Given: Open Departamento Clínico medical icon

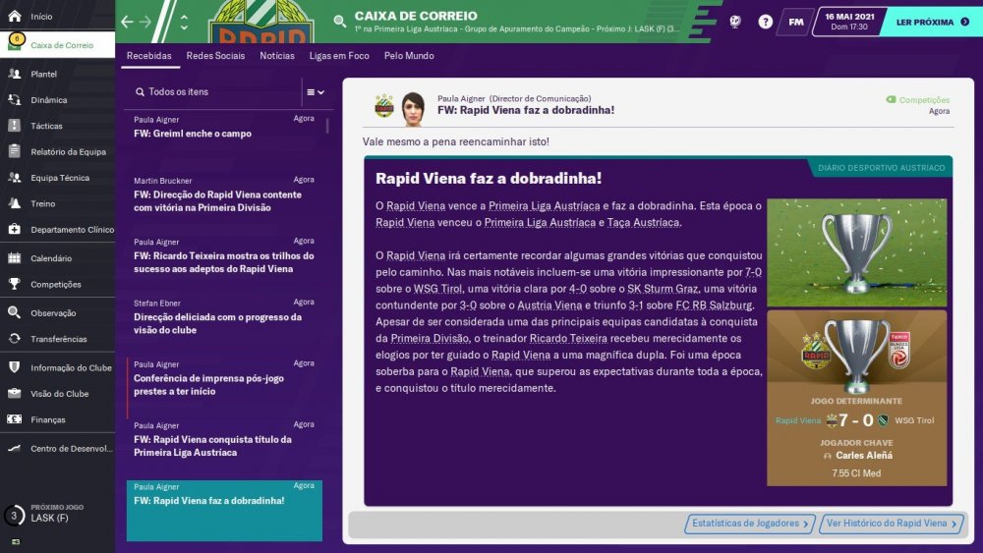Looking at the screenshot, I should [x=14, y=229].
